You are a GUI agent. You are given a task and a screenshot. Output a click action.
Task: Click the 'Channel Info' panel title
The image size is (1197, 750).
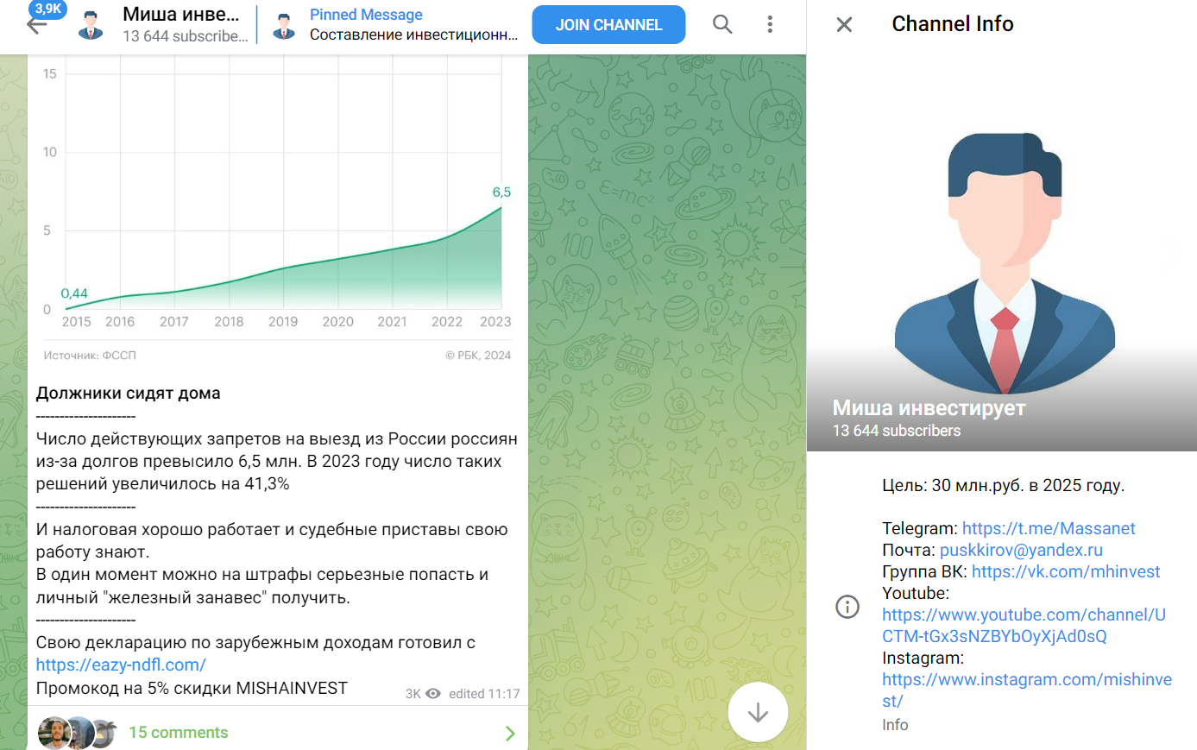click(x=953, y=24)
